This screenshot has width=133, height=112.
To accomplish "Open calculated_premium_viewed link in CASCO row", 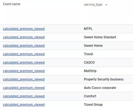I will (24, 63).
